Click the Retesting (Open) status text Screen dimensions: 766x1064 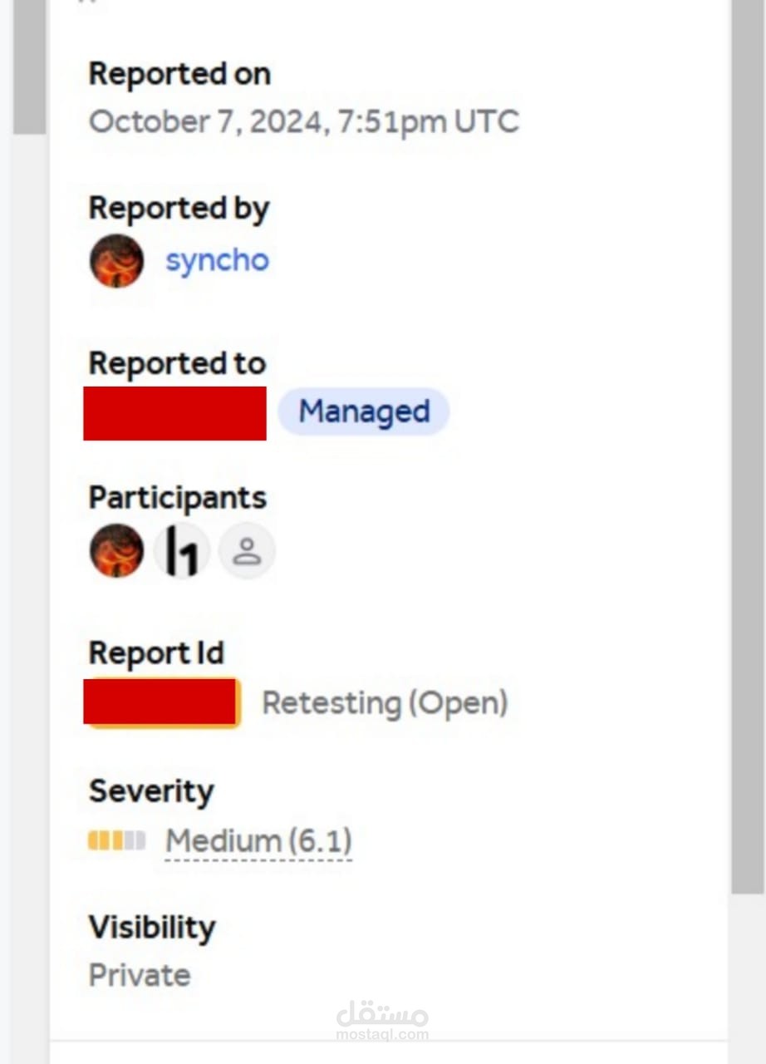pos(385,703)
